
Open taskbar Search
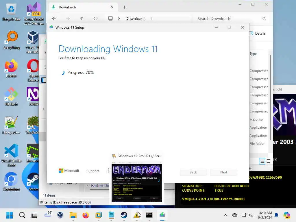pos(22,215)
